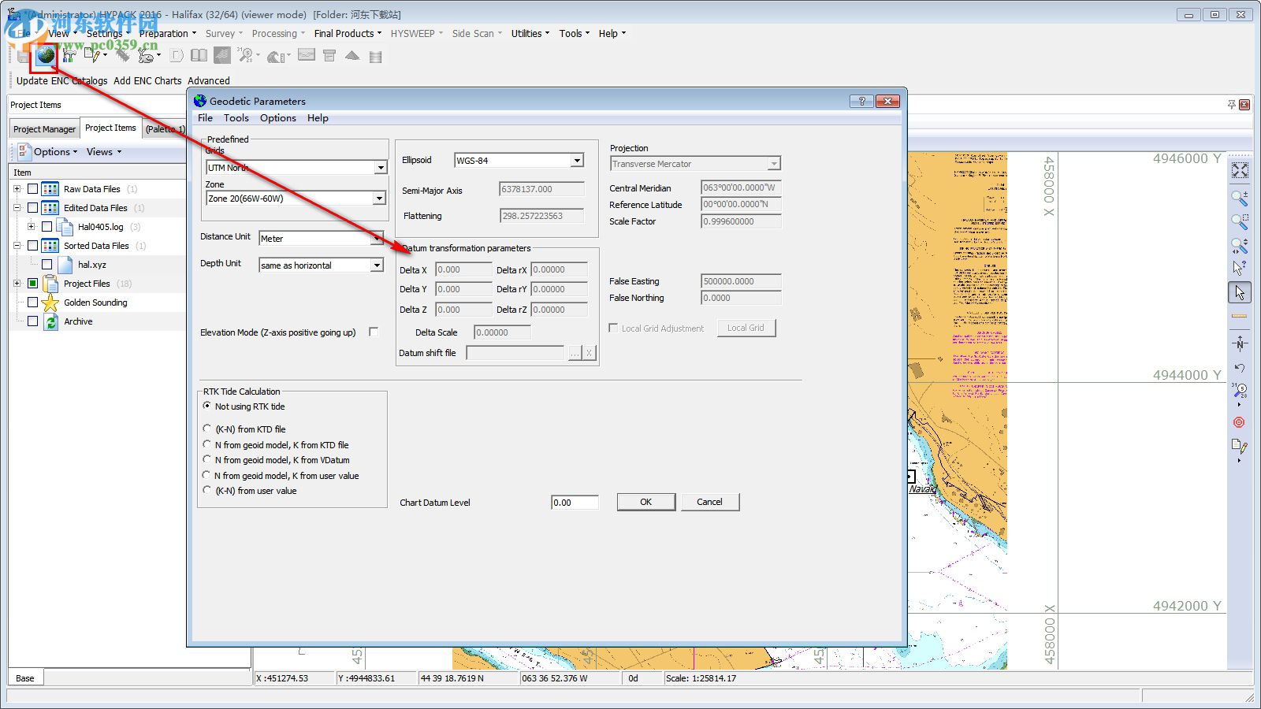
Task: Expand the Raw Data Files tree node
Action: pyautogui.click(x=17, y=189)
